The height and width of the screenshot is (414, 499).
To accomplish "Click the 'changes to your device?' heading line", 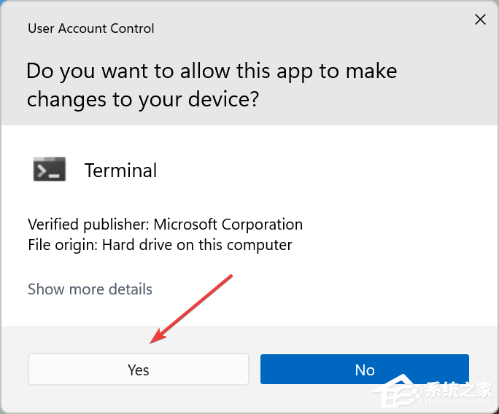I will pos(142,99).
